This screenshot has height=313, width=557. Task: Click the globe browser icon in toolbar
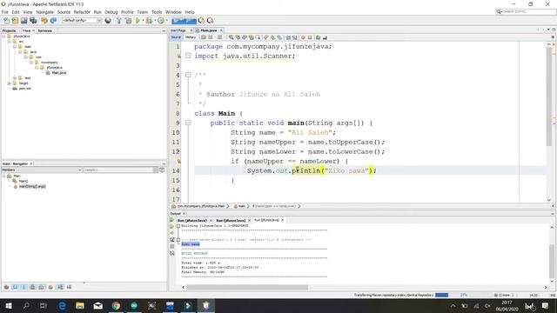tap(108, 21)
